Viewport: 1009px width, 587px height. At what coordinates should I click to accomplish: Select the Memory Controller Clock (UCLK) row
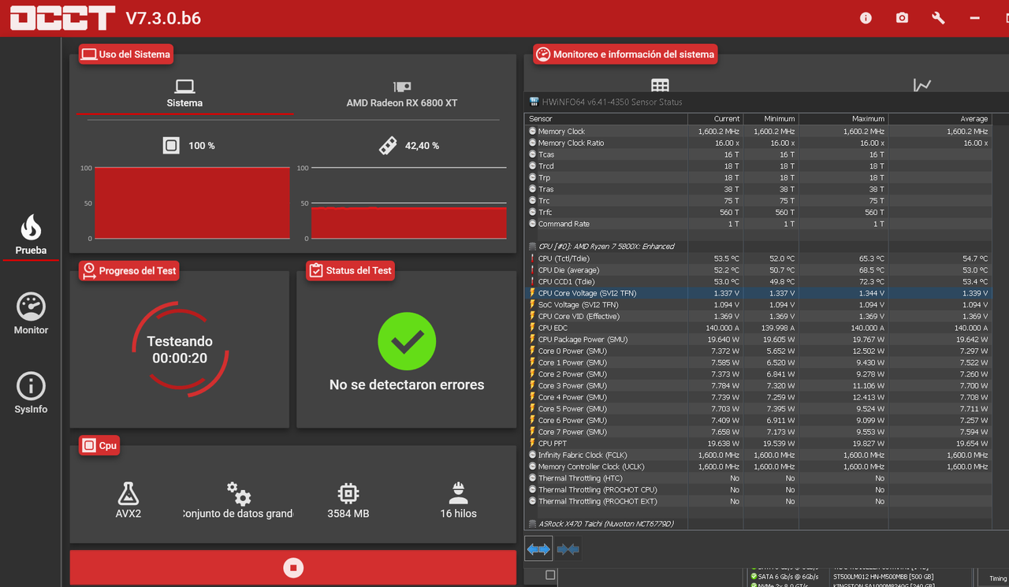(758, 466)
